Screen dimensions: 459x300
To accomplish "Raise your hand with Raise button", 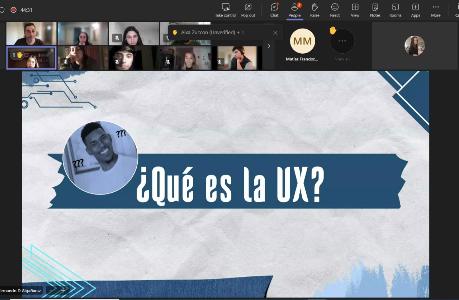I will 314,10.
